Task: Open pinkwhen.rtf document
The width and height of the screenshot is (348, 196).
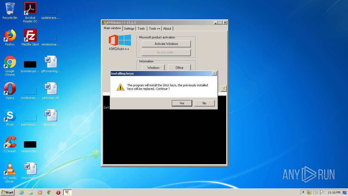Action: click(51, 91)
